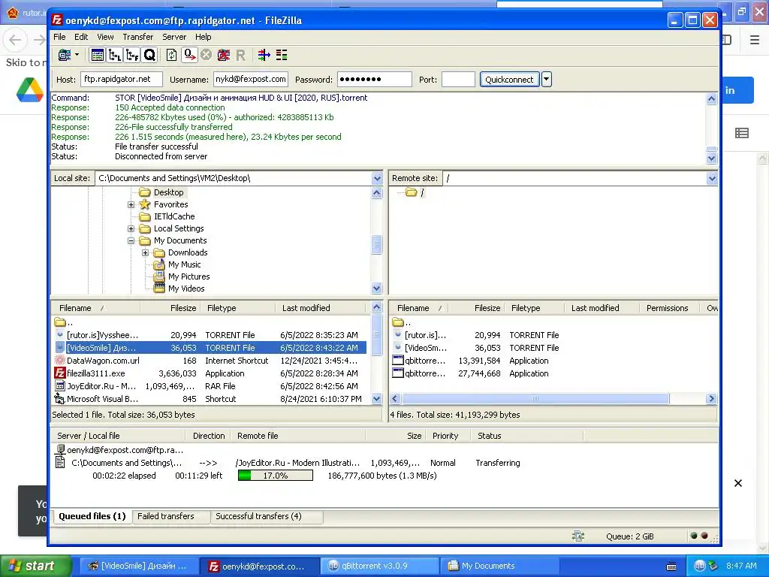
Task: Open the directory listing filters dialog
Action: click(264, 55)
